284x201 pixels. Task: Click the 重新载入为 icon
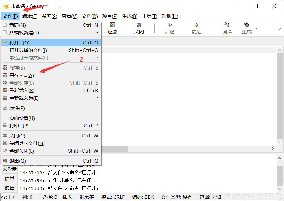(5, 98)
